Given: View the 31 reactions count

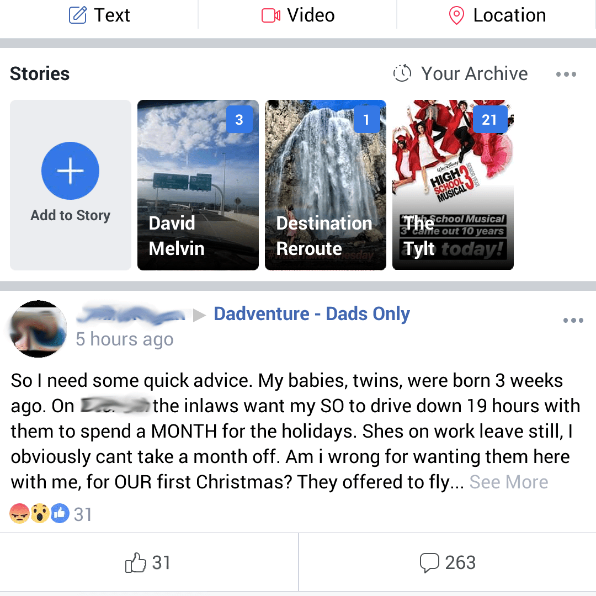Looking at the screenshot, I should coord(83,514).
